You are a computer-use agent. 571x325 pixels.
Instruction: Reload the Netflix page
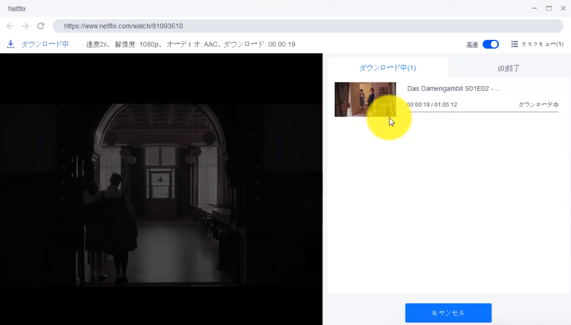coord(41,26)
